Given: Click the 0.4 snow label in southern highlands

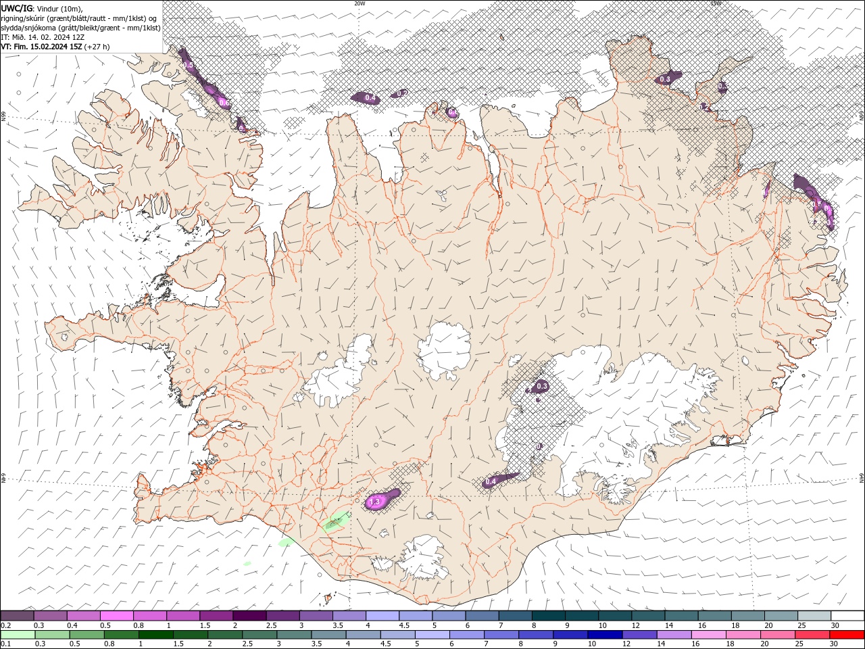Looking at the screenshot, I should tap(491, 481).
